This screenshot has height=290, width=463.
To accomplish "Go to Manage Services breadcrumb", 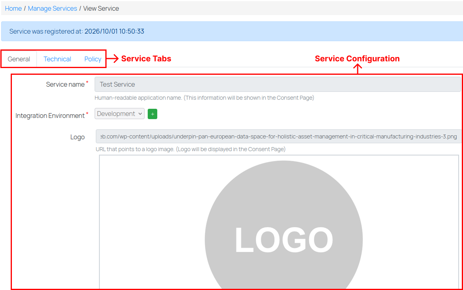I will click(x=53, y=9).
